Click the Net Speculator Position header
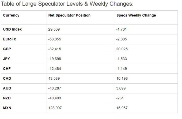The image size is (182, 119). pyautogui.click(x=69, y=15)
